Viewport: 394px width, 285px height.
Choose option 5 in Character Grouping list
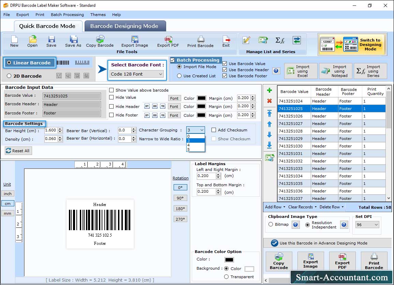[x=195, y=149]
